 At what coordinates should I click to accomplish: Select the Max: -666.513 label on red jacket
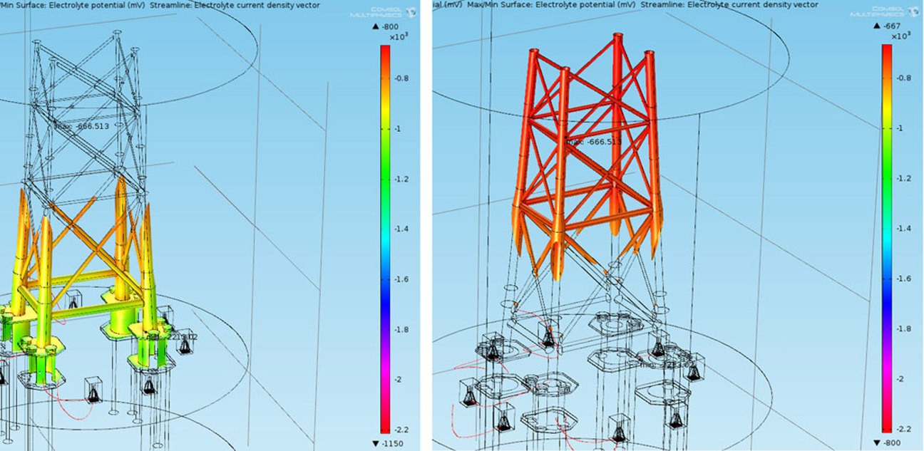tap(593, 142)
